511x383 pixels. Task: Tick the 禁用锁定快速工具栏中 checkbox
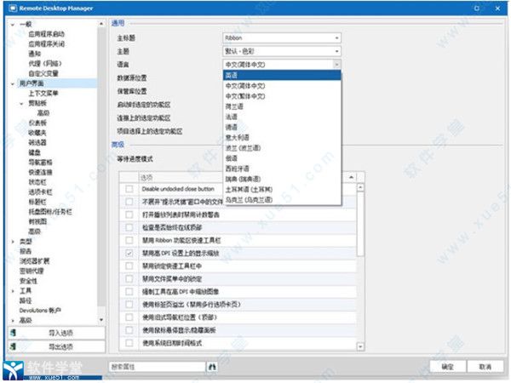point(129,266)
